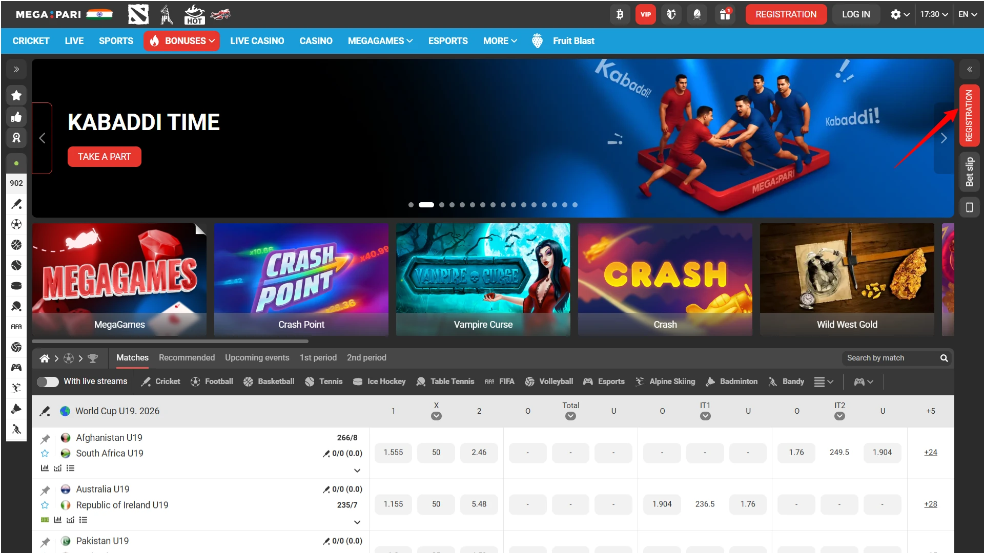Image resolution: width=984 pixels, height=553 pixels.
Task: Pin the Australia U19 match
Action: coord(45,491)
